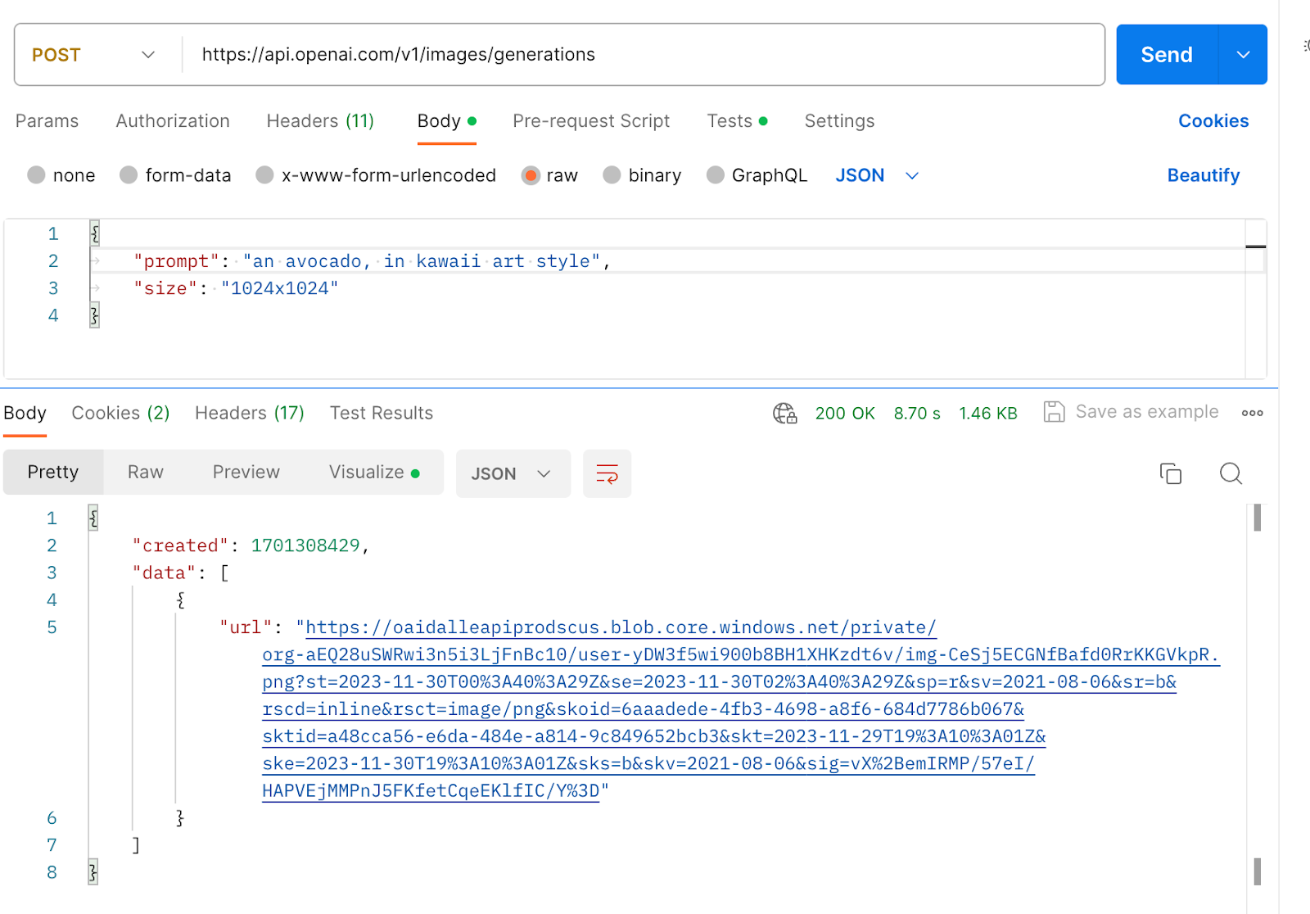The image size is (1310, 914).
Task: Open search in response body
Action: tap(1231, 473)
